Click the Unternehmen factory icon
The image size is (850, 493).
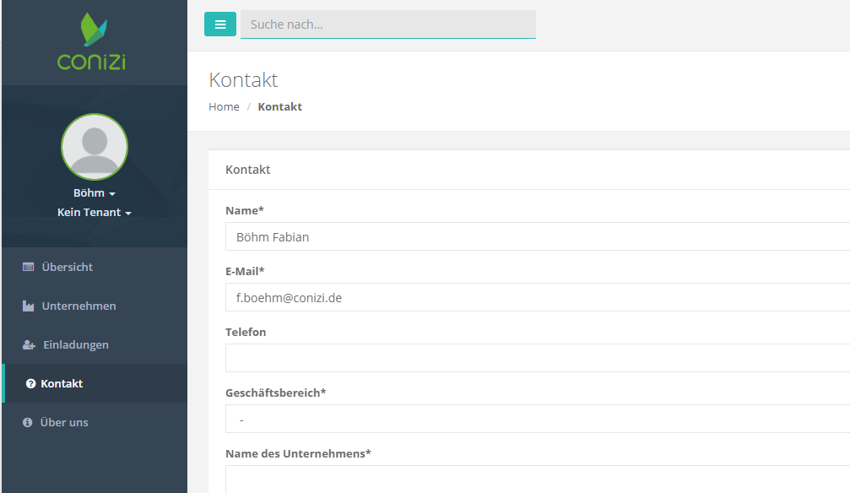coord(29,306)
